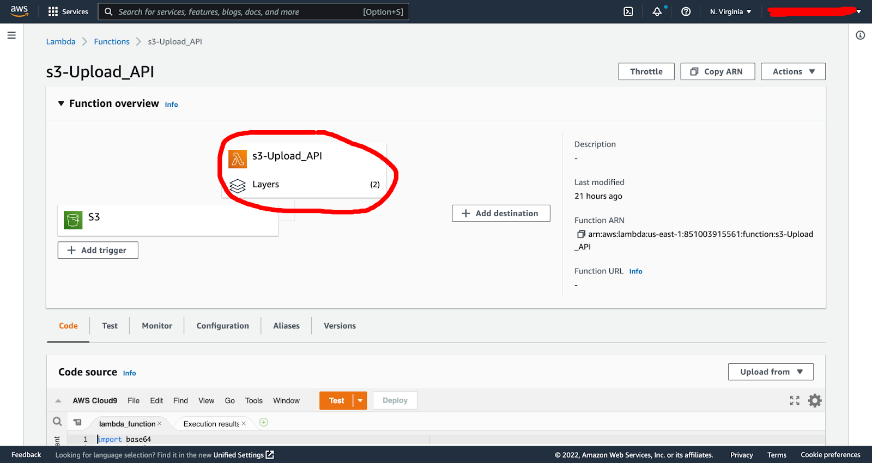
Task: Launch the CloudShell terminal icon
Action: click(628, 11)
